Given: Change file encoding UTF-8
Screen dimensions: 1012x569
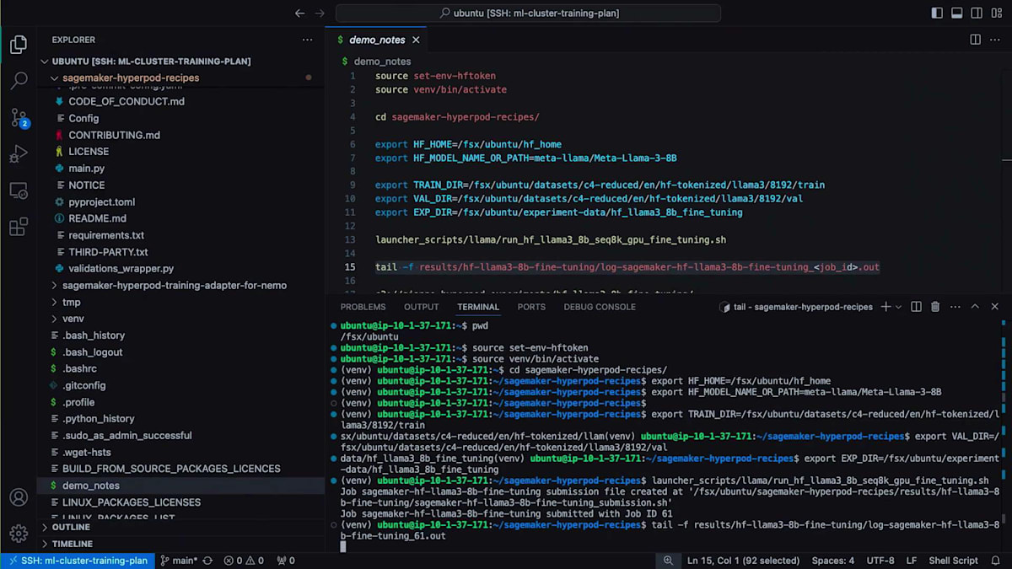Looking at the screenshot, I should pos(880,561).
